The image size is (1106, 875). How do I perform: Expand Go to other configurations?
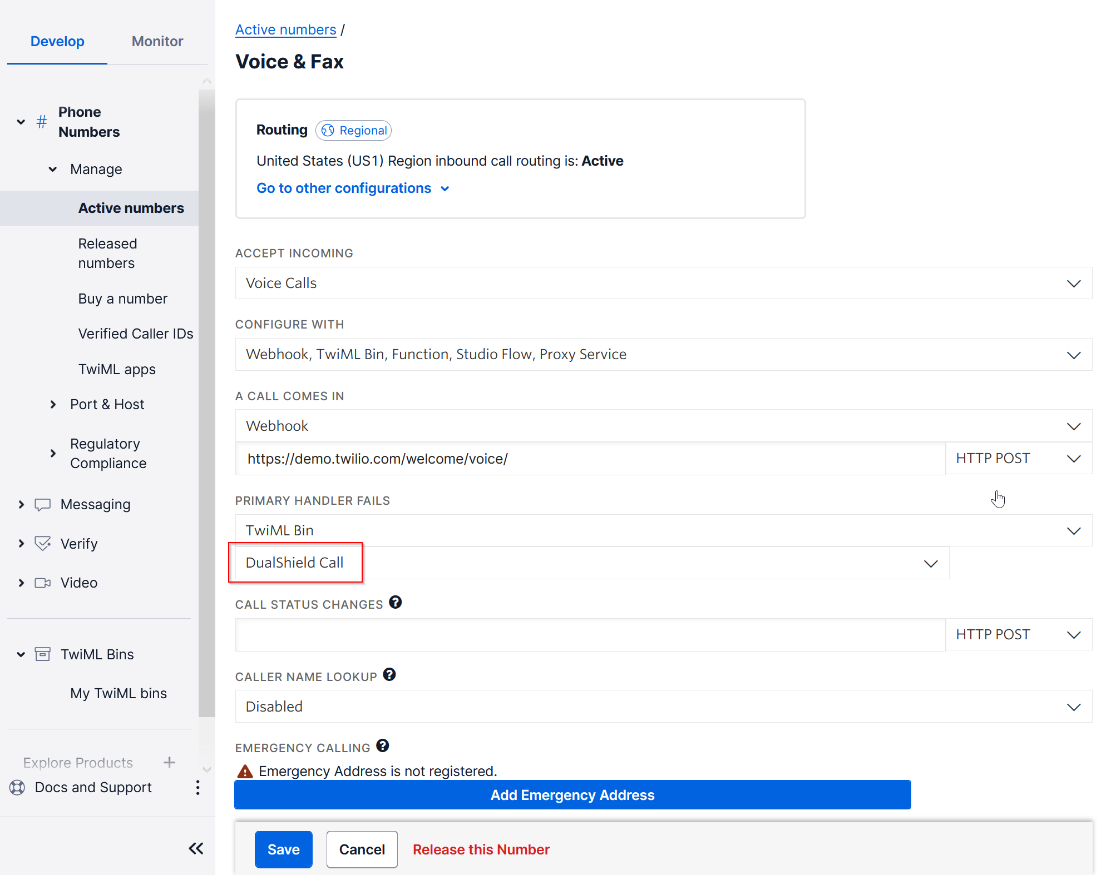tap(352, 188)
